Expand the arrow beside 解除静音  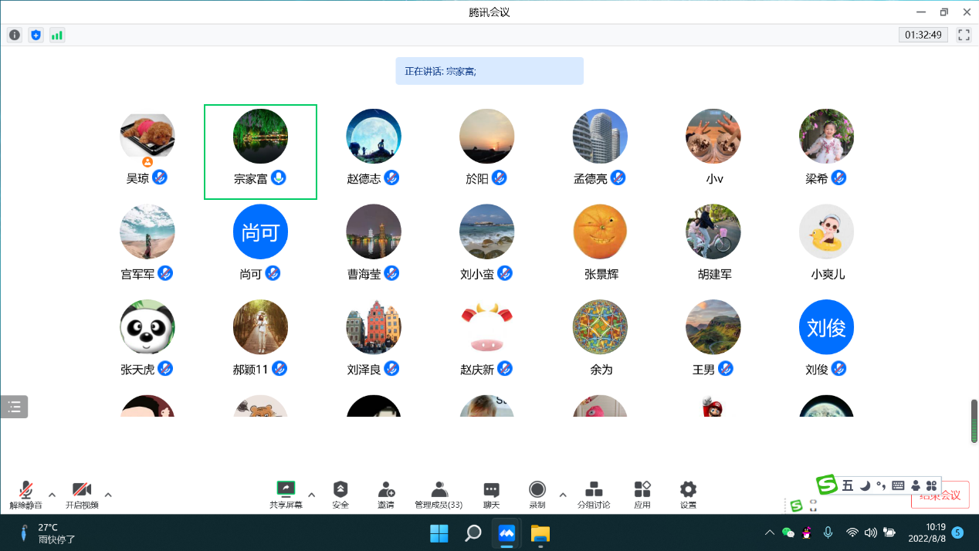[52, 495]
